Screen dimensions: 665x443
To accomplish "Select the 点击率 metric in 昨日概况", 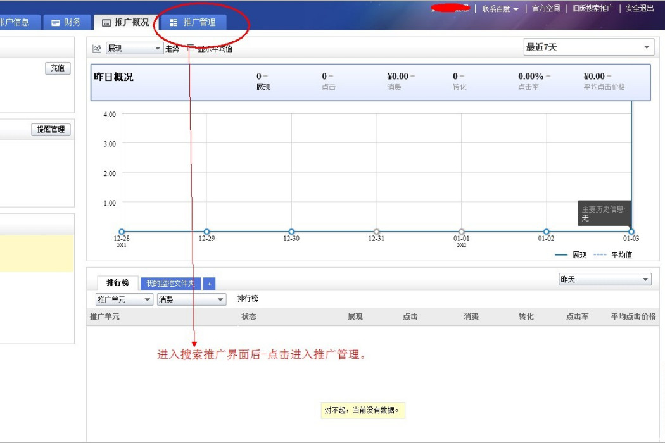I will tap(533, 82).
